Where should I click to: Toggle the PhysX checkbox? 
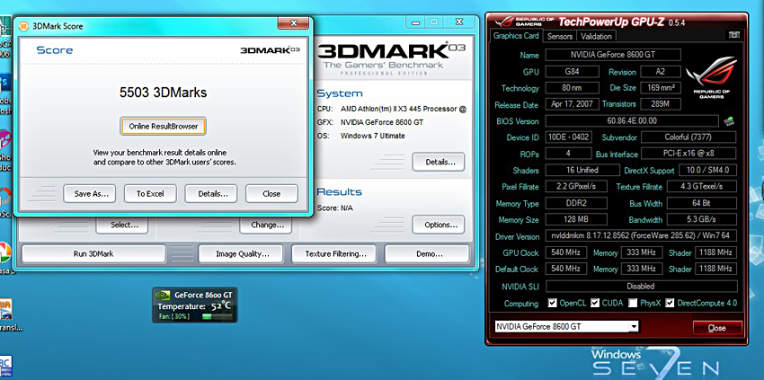pos(633,303)
